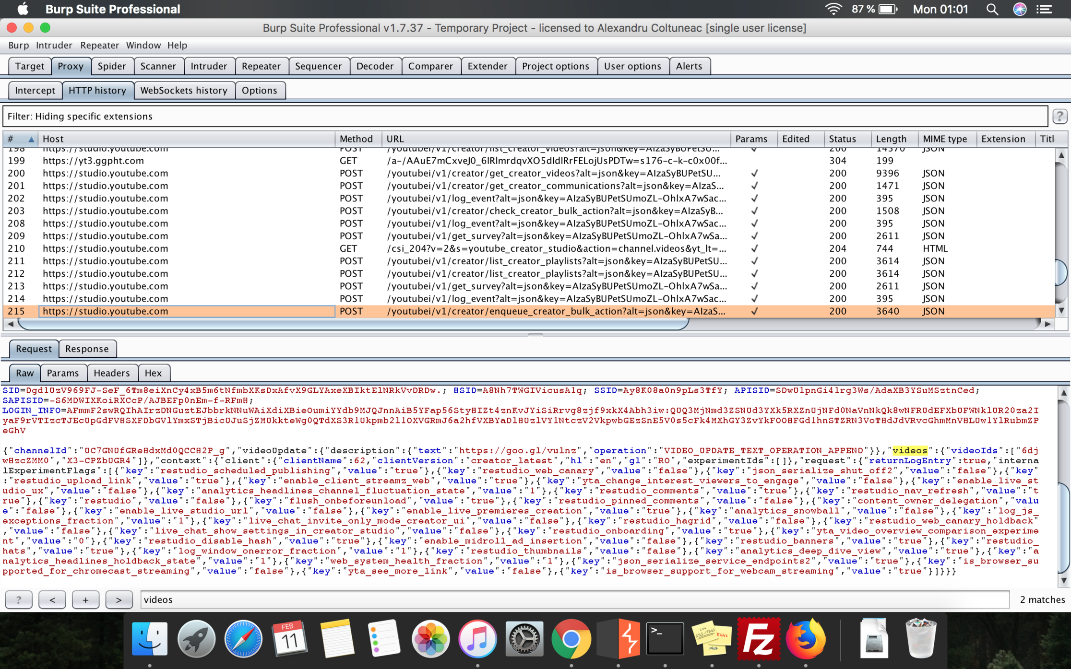Open Siri from the menu bar
Viewport: 1071px width, 669px height.
point(1020,9)
